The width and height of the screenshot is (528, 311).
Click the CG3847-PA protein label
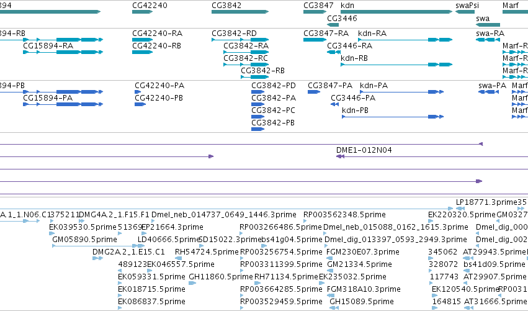pos(330,86)
